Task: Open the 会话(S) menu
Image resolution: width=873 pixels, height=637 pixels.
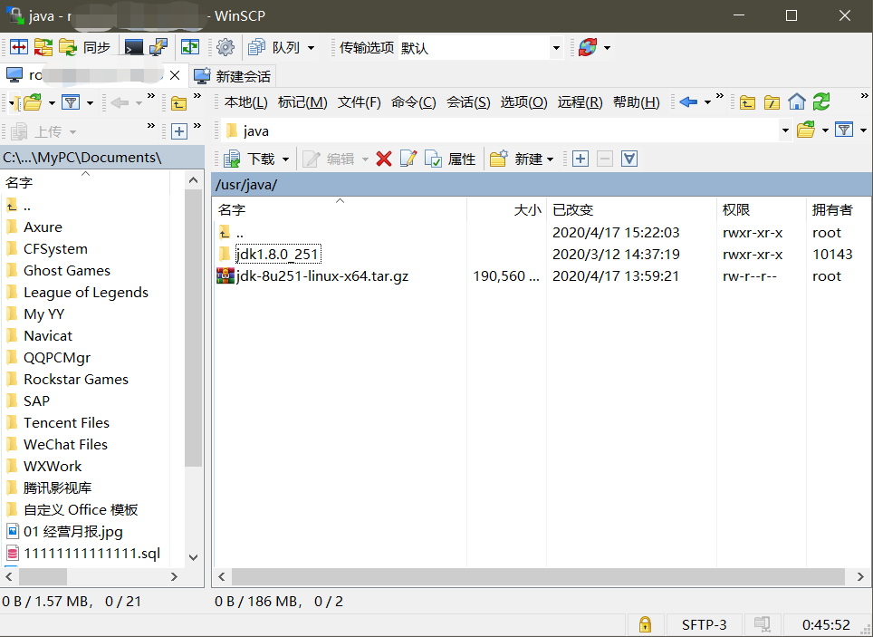Action: pyautogui.click(x=468, y=102)
